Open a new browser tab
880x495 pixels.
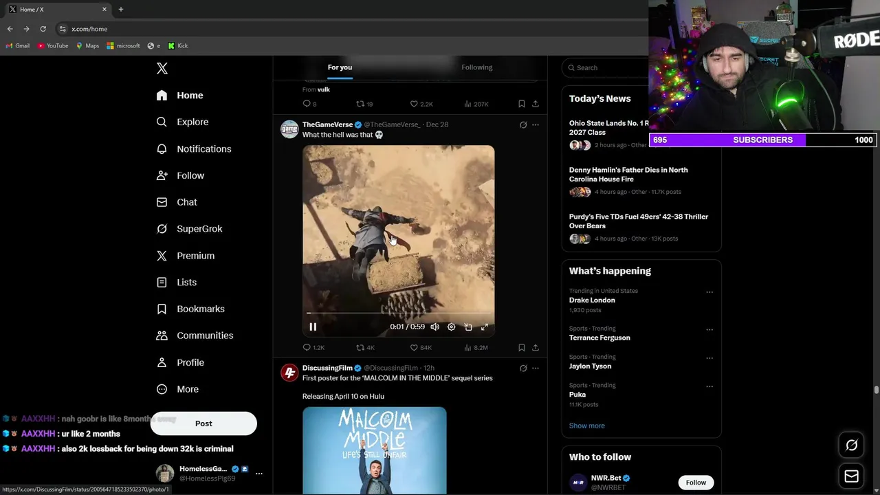click(121, 10)
